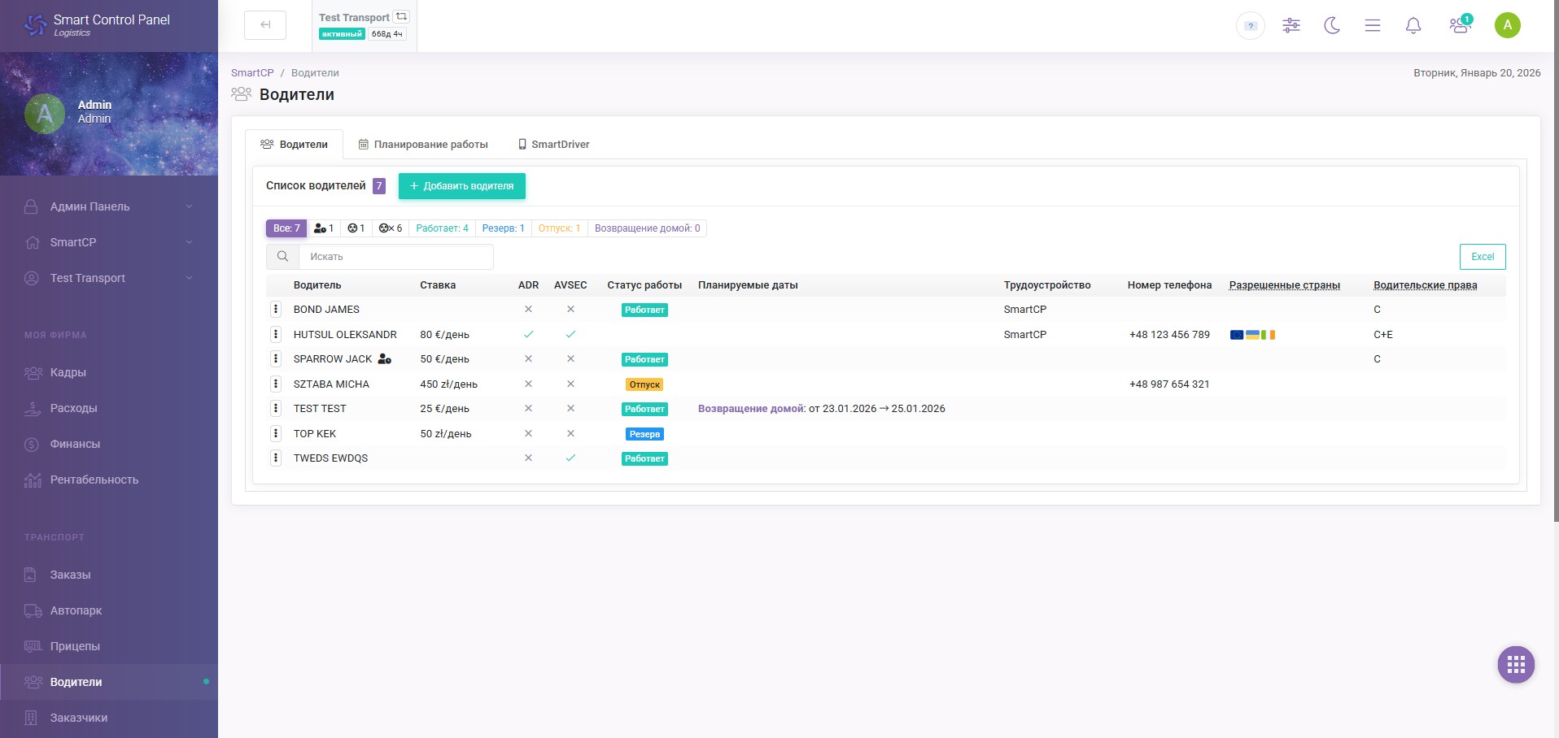
Task: Open row menu for TEST TEST
Action: pyautogui.click(x=276, y=408)
